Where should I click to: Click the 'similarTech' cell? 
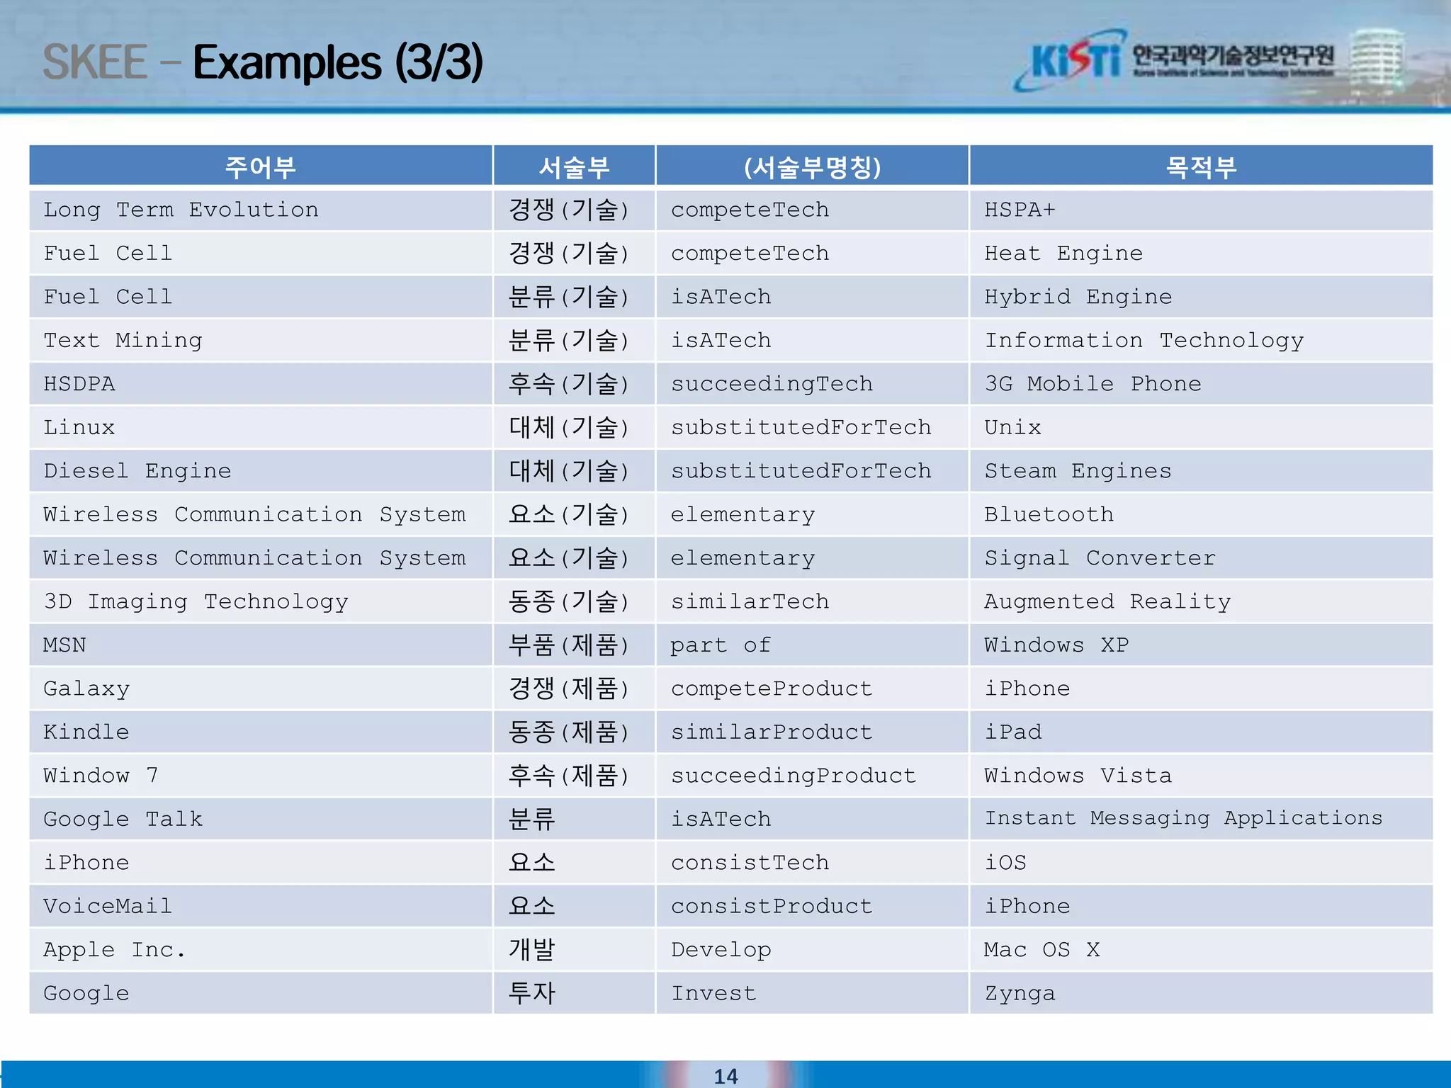click(812, 601)
